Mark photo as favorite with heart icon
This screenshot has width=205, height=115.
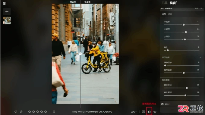click(x=16, y=112)
